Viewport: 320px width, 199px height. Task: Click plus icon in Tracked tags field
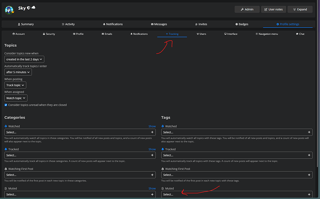coord(309,155)
